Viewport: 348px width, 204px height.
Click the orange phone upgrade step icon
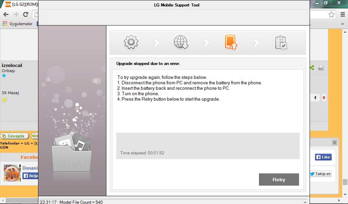[x=231, y=42]
